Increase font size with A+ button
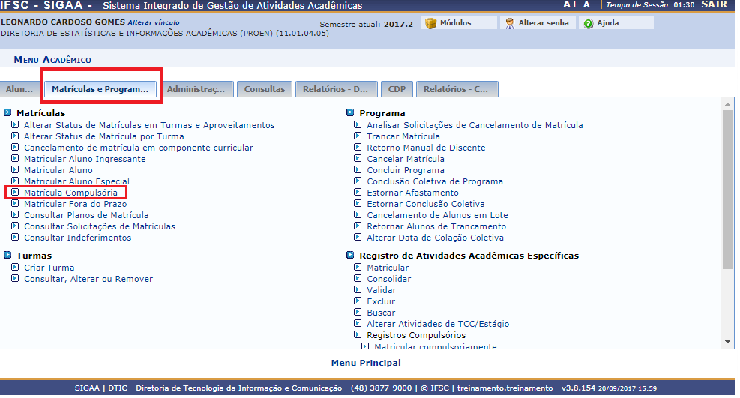The height and width of the screenshot is (398, 740). tap(570, 4)
